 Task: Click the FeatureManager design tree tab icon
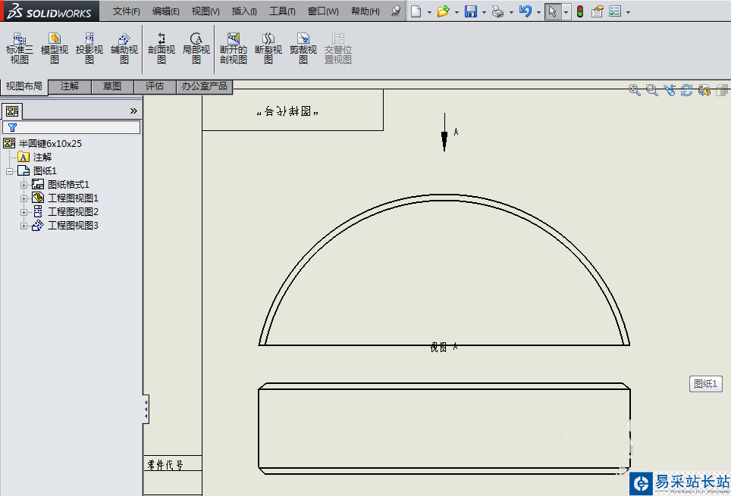[12, 111]
